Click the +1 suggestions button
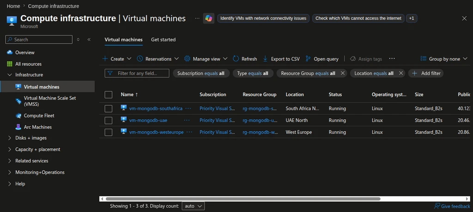 412,18
